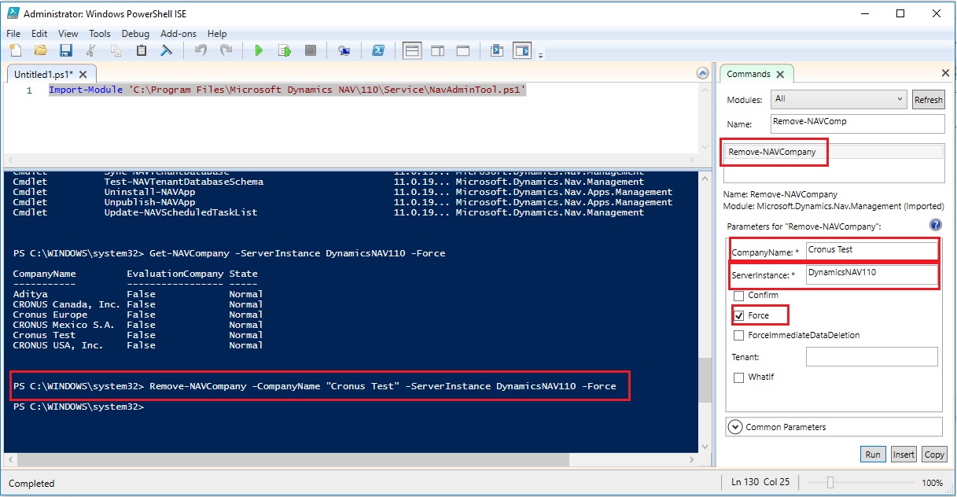
Task: Click the 100% zoom level text
Action: (x=932, y=483)
